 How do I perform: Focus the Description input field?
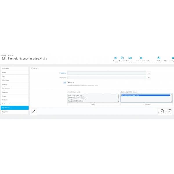click(x=107, y=78)
